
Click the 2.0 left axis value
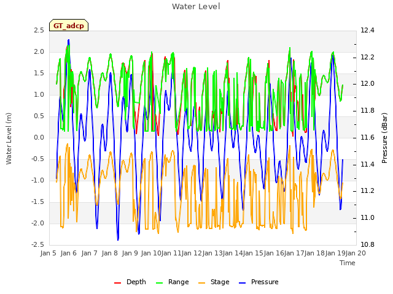tap(39, 51)
